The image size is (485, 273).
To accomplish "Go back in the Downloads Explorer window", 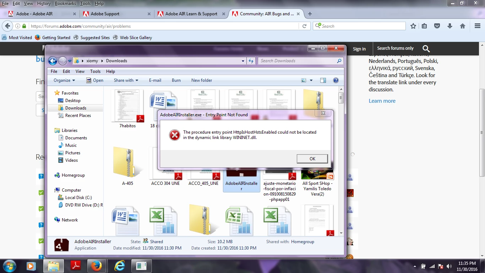I will 53,61.
